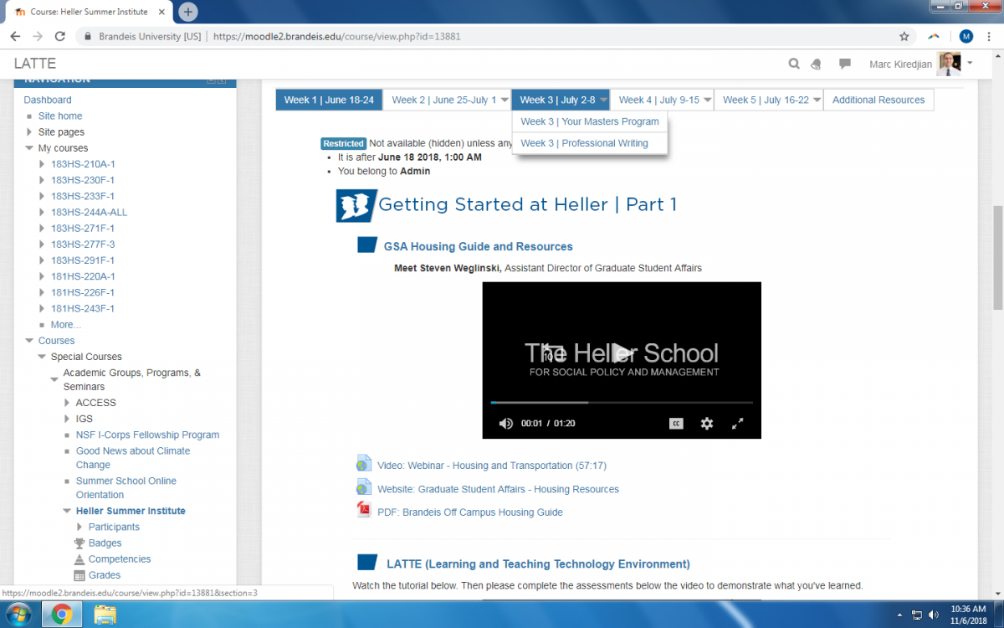This screenshot has width=1004, height=628.
Task: Open course 183HS-230F-1
Action: (83, 180)
